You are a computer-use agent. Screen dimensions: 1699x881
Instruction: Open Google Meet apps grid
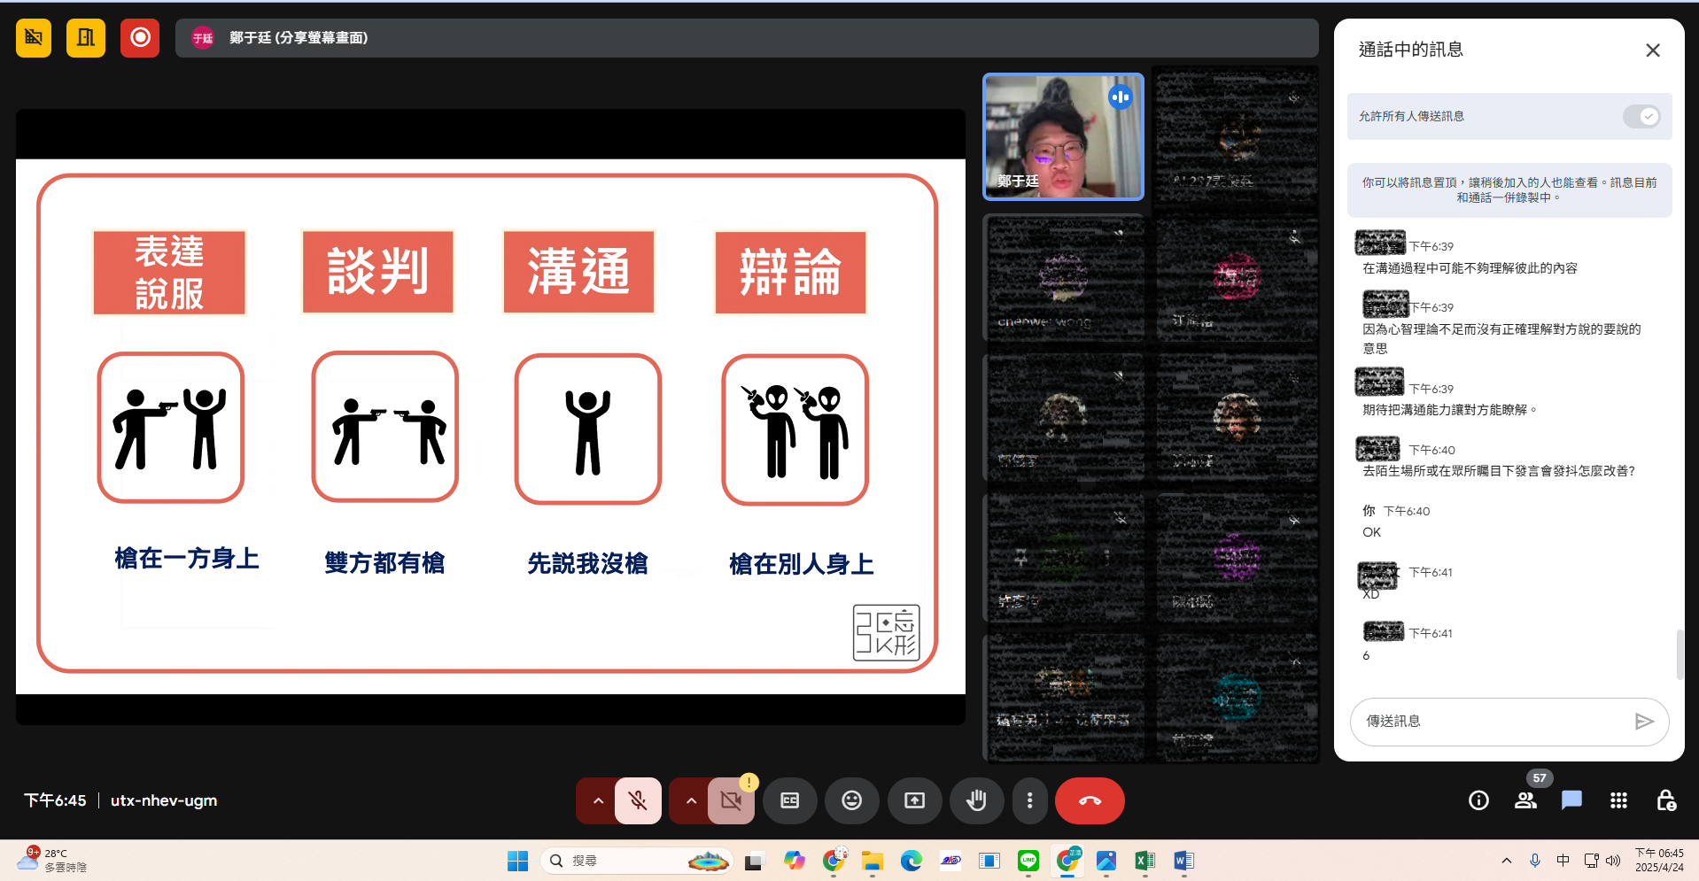pos(1618,800)
